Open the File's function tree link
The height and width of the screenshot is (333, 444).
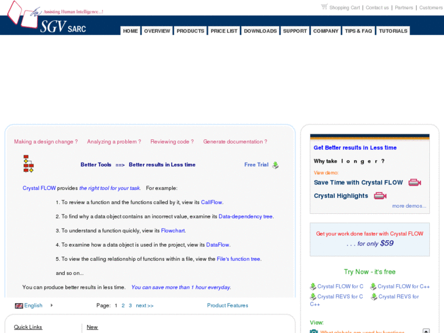238,259
